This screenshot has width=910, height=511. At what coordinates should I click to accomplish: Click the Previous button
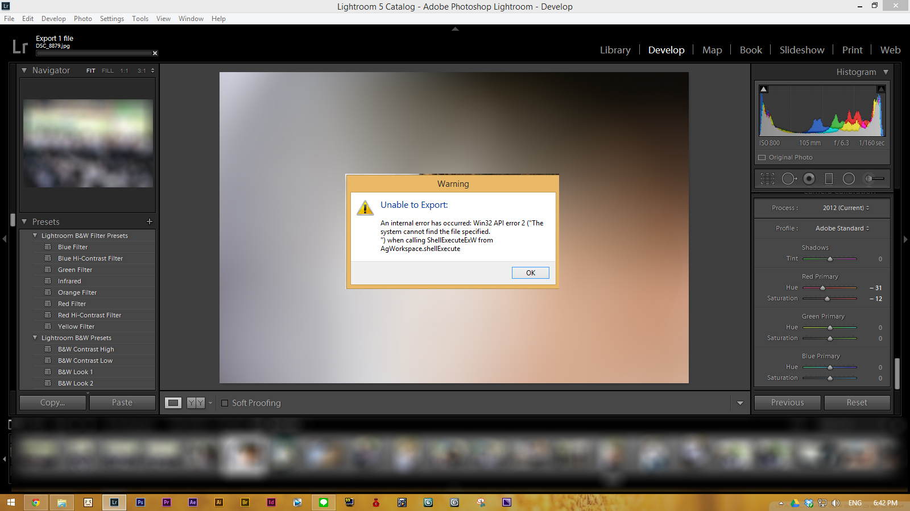[x=788, y=403]
